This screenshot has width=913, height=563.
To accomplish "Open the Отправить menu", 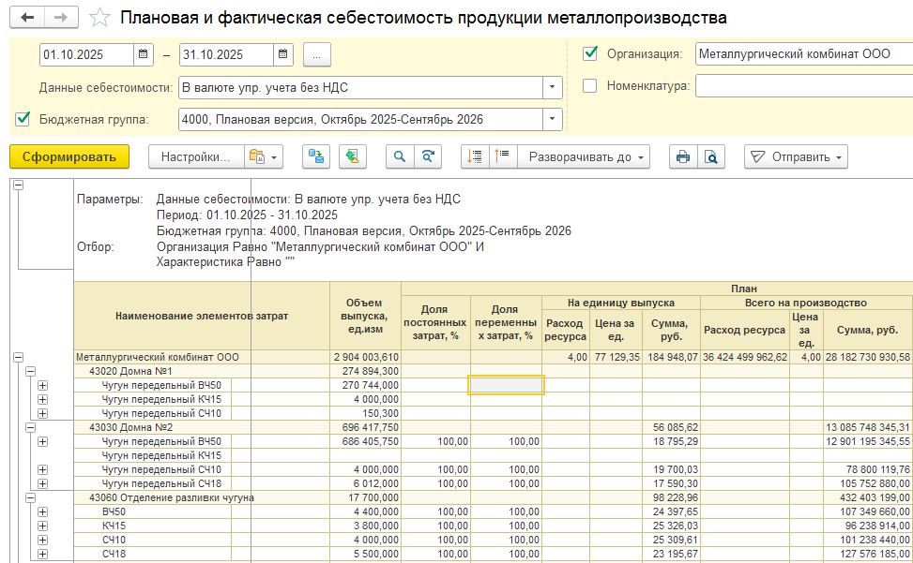I will [x=796, y=156].
